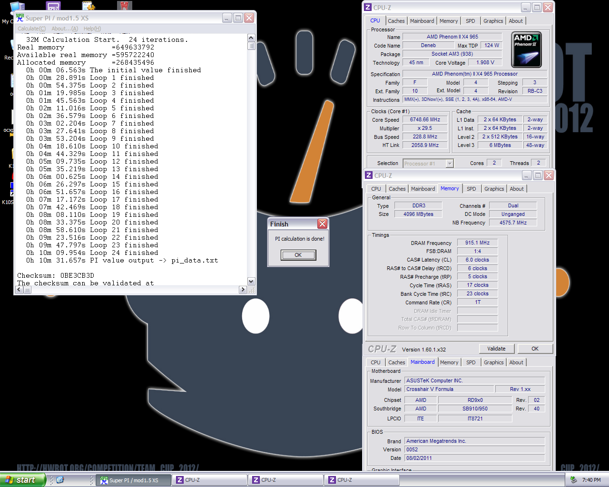Click the CPU-Z Memory window's Z icon
Viewport: 609px width, 487px height.
click(369, 175)
